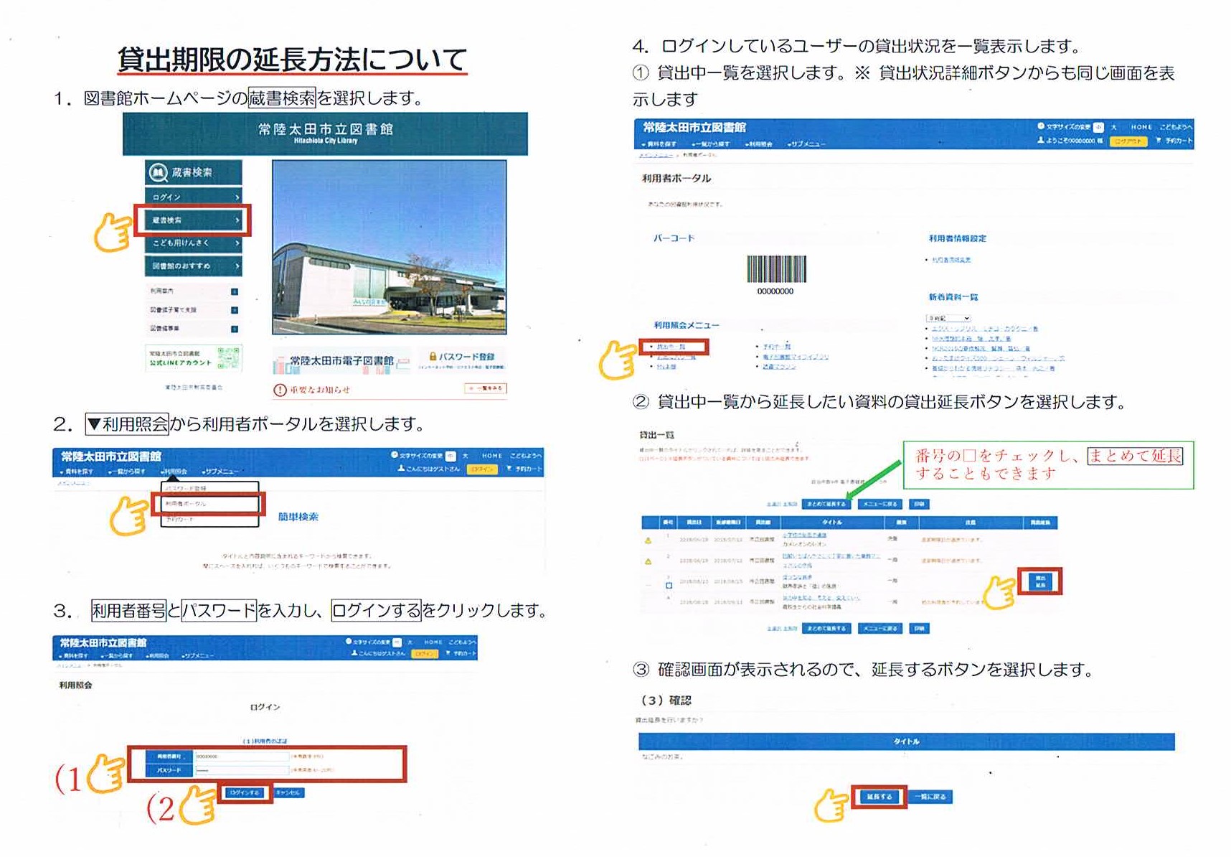Expand the 利用照会 dropdown in the step 2 header

click(174, 472)
